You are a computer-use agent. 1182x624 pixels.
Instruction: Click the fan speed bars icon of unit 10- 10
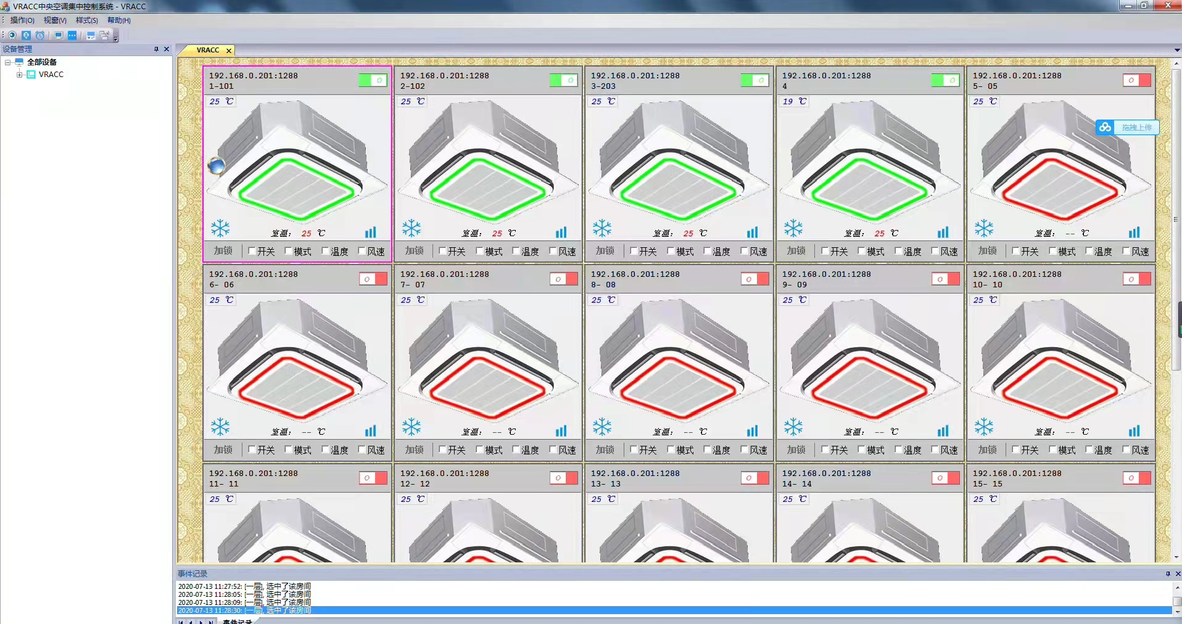pos(1134,431)
